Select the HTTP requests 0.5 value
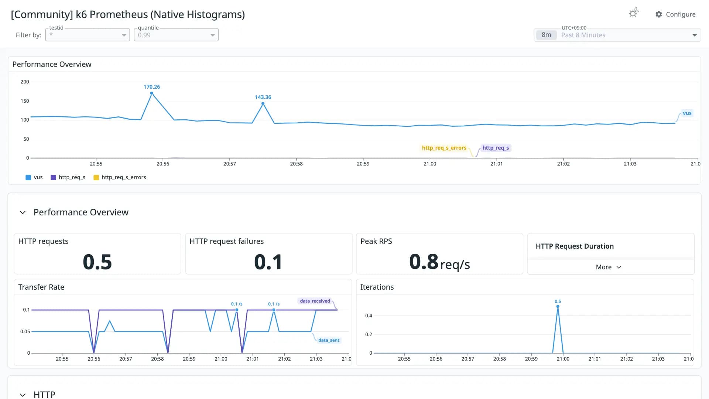The width and height of the screenshot is (709, 399). point(97,262)
